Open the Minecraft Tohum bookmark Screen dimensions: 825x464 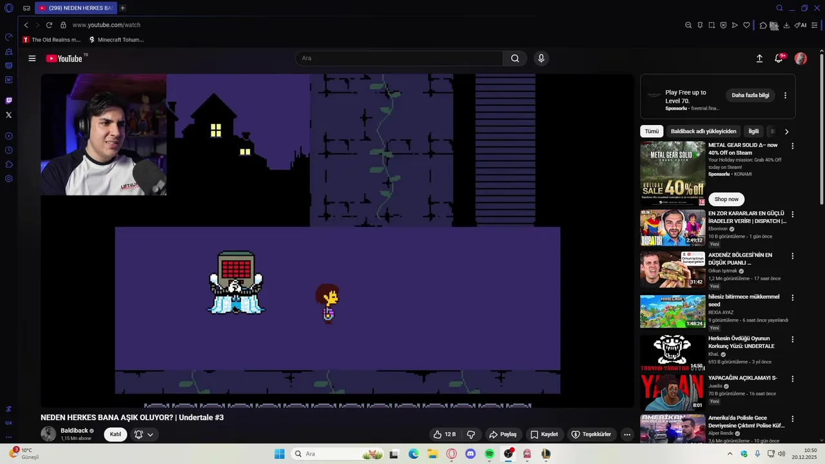[117, 40]
